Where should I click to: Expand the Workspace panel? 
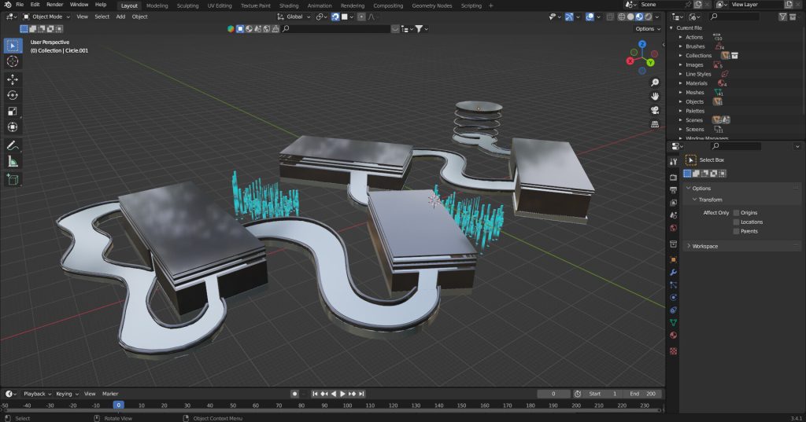tap(704, 246)
